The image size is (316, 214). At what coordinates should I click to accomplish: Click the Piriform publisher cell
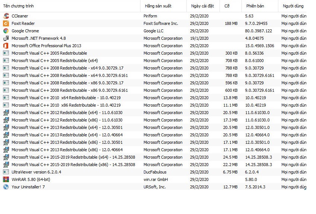150,16
